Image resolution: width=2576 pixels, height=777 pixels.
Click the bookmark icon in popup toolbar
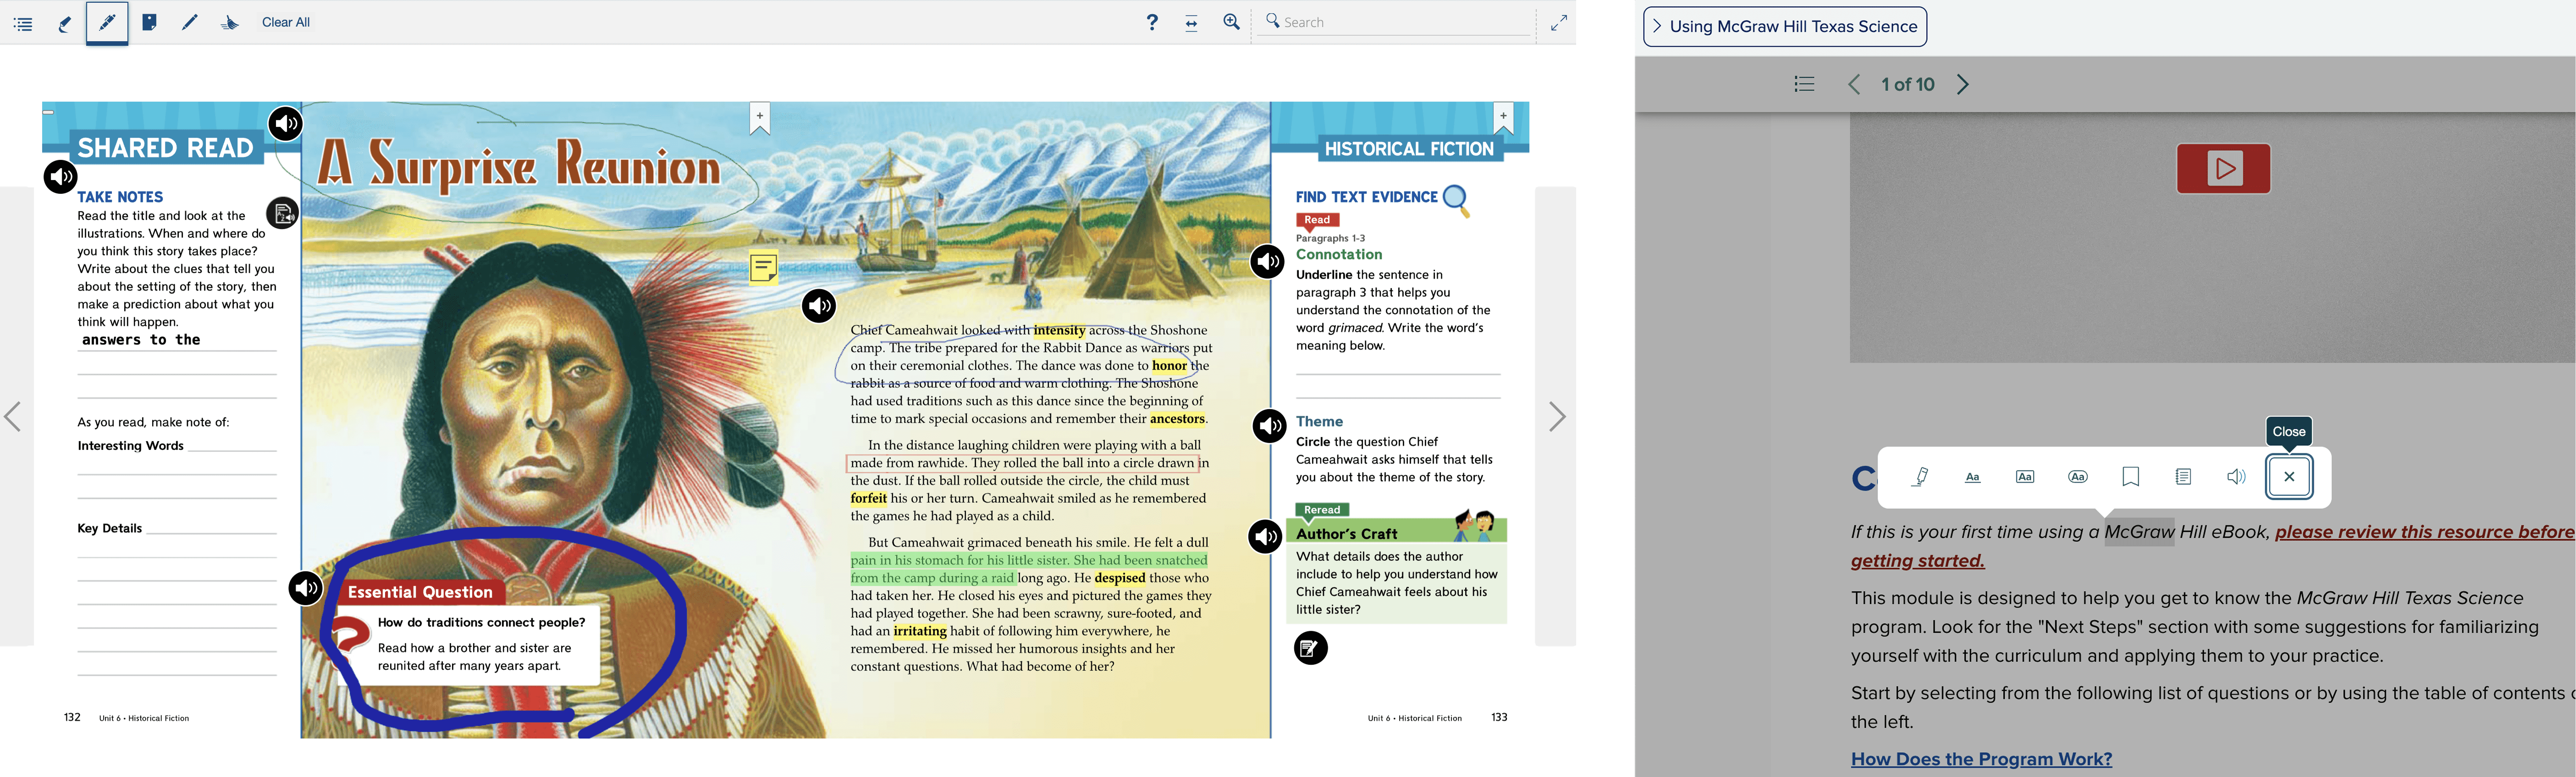click(x=2130, y=476)
